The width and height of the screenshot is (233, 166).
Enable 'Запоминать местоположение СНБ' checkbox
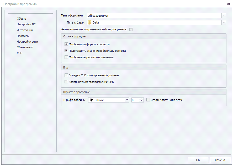(x=66, y=82)
